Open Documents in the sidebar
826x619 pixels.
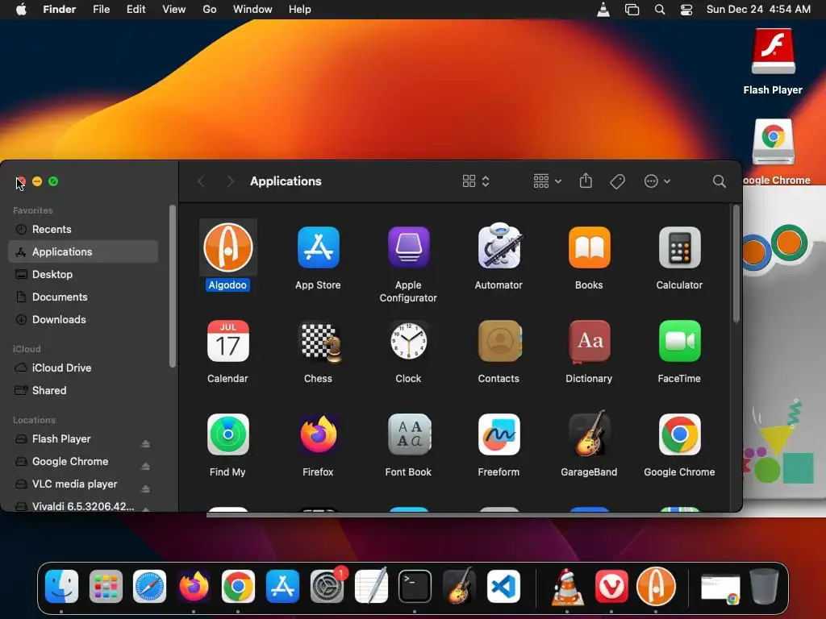(x=83, y=297)
